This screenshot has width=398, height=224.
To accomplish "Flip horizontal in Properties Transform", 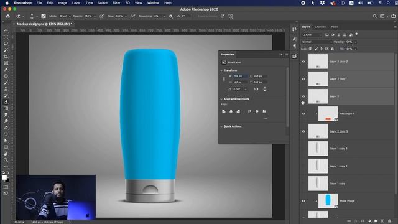I will 256,89.
